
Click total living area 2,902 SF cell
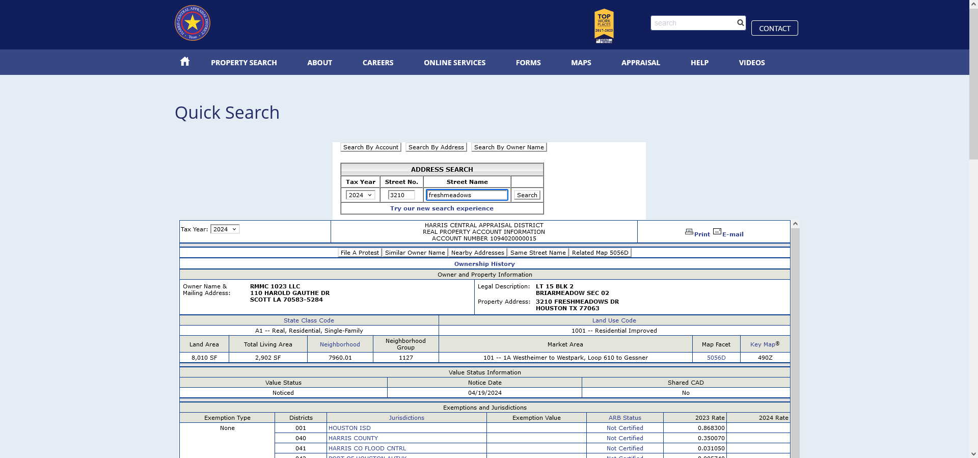[268, 358]
